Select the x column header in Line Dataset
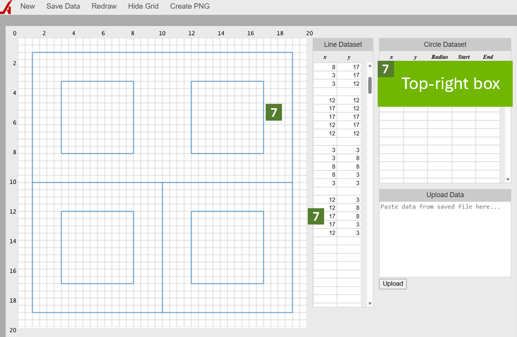Viewport: 517px width, 337px height. pos(325,56)
